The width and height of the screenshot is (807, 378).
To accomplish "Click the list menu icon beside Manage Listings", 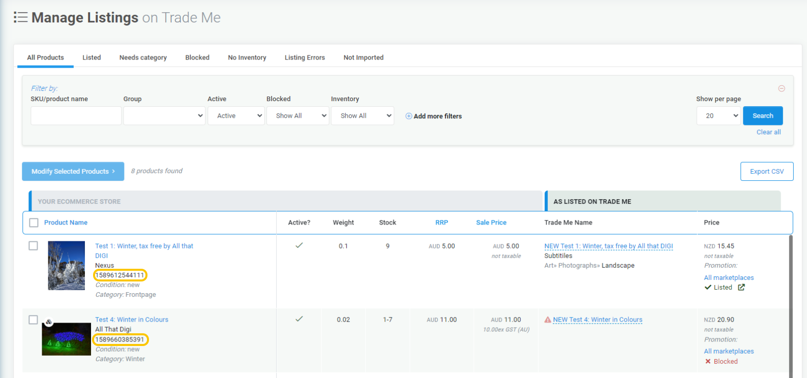I will point(20,17).
